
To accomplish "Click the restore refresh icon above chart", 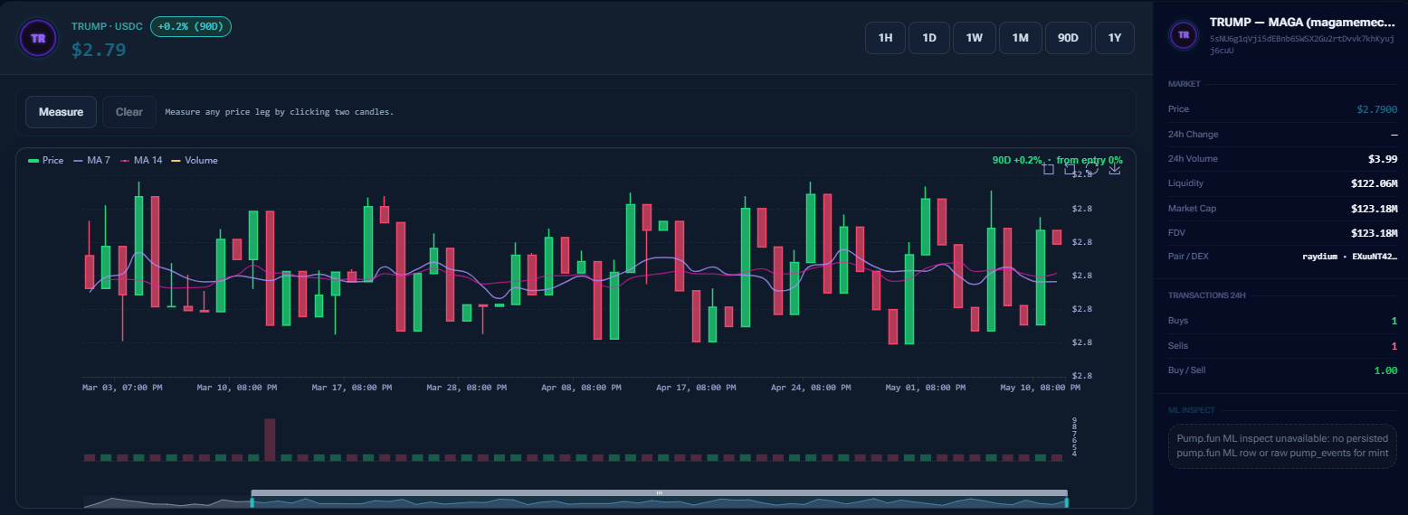I will coord(1092,169).
